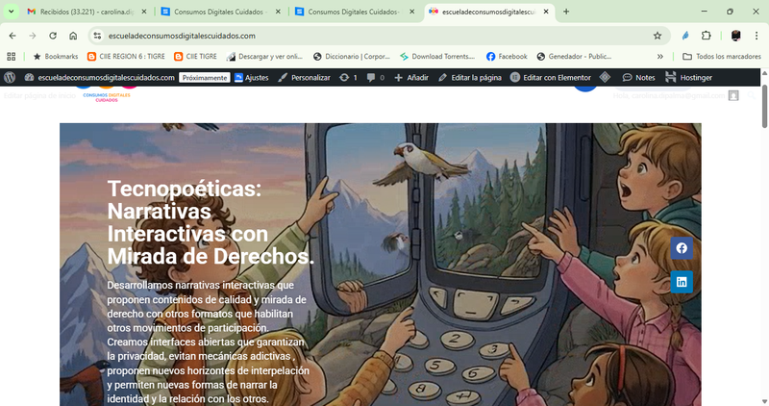Click the WordPress logo in admin bar

pos(10,77)
